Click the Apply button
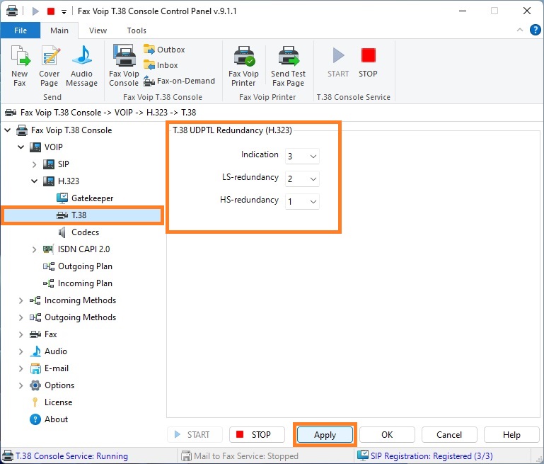This screenshot has height=464, width=544. click(x=325, y=435)
